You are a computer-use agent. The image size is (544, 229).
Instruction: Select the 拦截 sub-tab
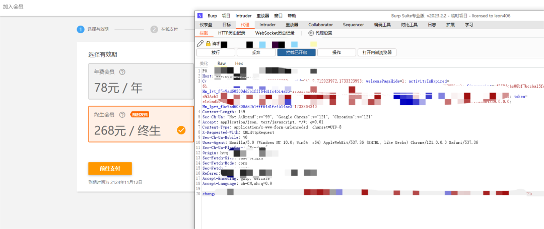click(204, 33)
